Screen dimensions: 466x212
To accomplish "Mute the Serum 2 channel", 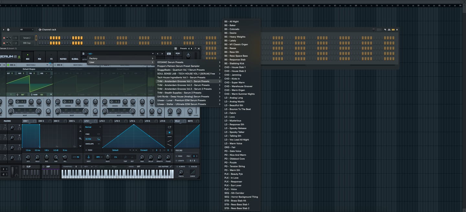I will [4, 38].
